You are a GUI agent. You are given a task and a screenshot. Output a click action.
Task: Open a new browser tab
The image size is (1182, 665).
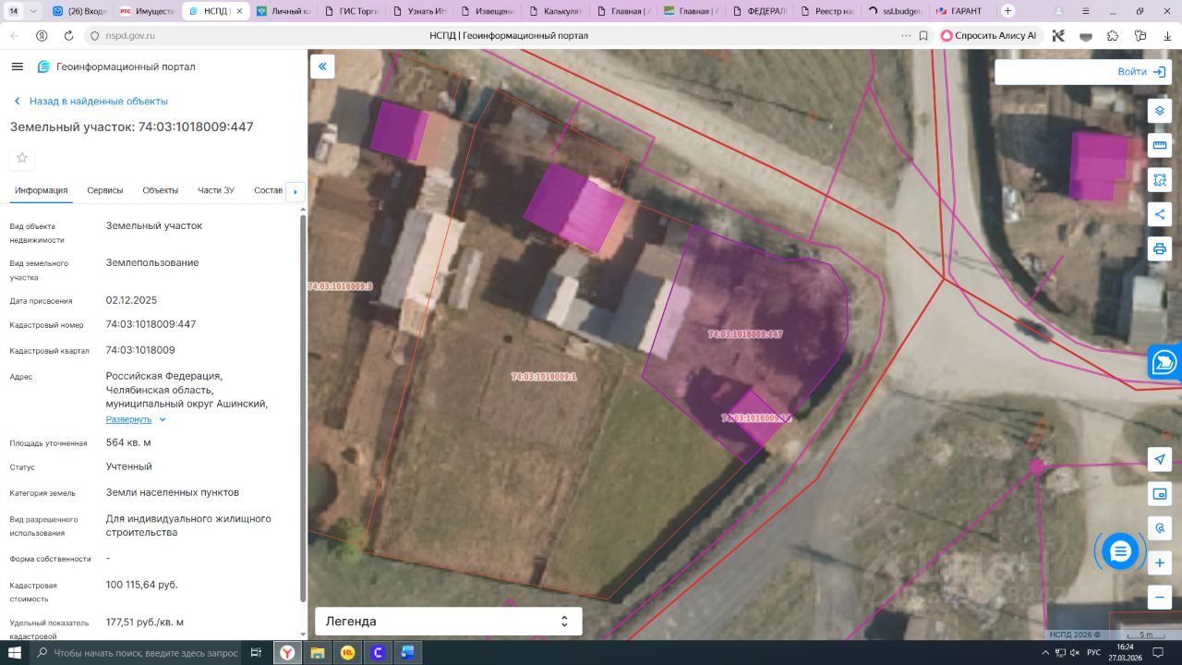coord(1007,11)
